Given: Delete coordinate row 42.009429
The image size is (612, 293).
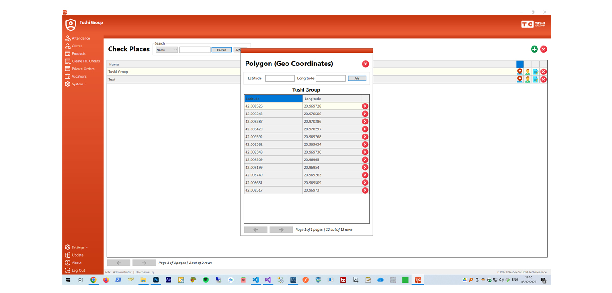Looking at the screenshot, I should [365, 129].
